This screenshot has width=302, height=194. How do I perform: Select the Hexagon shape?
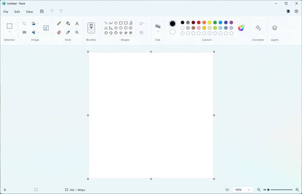pos(126,28)
